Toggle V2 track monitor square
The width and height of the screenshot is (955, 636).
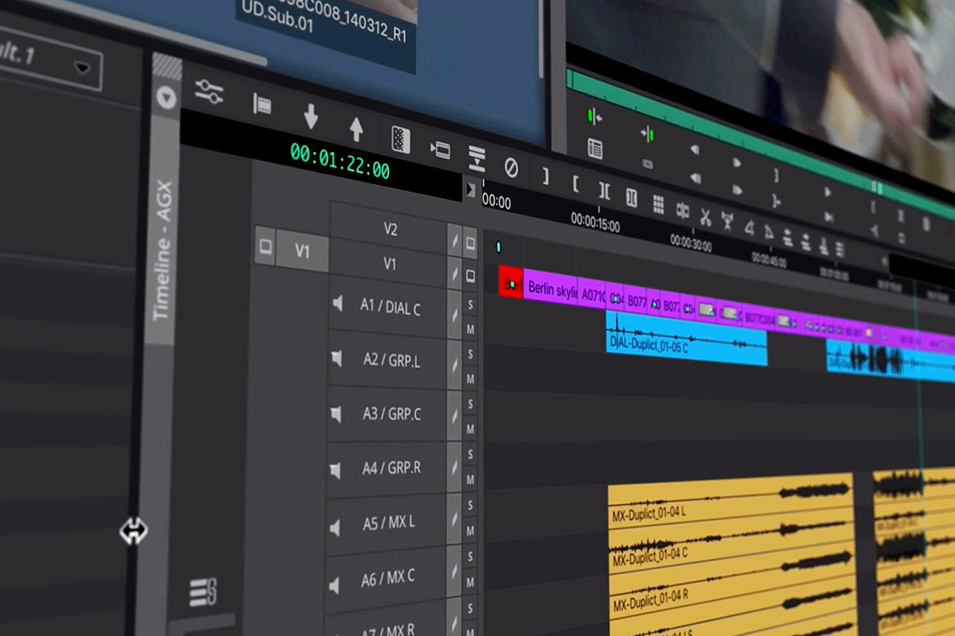point(470,242)
